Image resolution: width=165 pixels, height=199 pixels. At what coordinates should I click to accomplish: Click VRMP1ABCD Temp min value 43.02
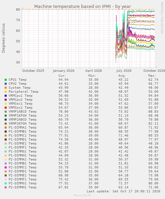point(93,112)
